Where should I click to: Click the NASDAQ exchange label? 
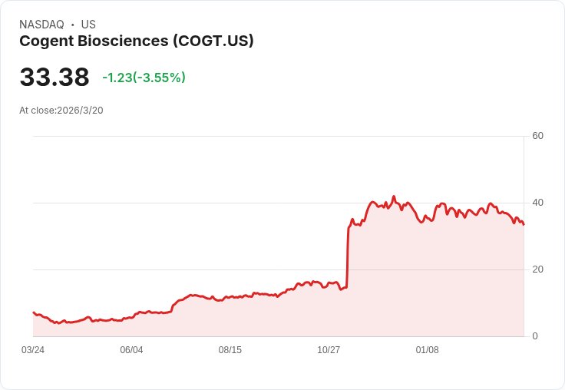41,25
